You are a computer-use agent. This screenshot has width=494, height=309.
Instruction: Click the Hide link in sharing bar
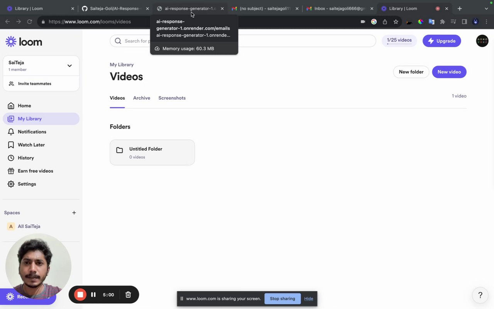(309, 299)
